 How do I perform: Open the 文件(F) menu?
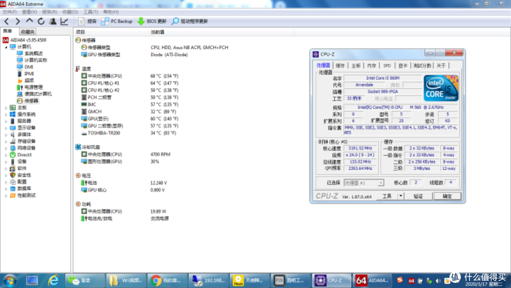(9, 12)
